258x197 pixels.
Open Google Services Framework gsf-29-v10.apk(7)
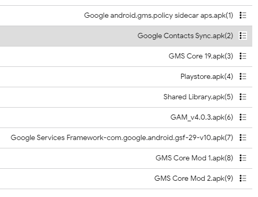(122, 138)
